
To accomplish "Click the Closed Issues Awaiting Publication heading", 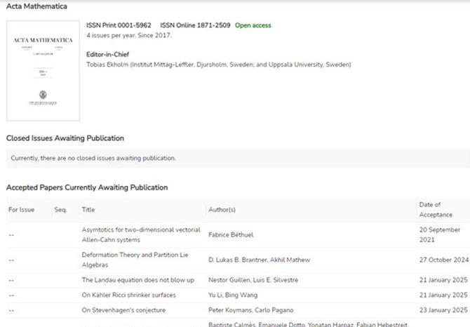I will pos(65,138).
